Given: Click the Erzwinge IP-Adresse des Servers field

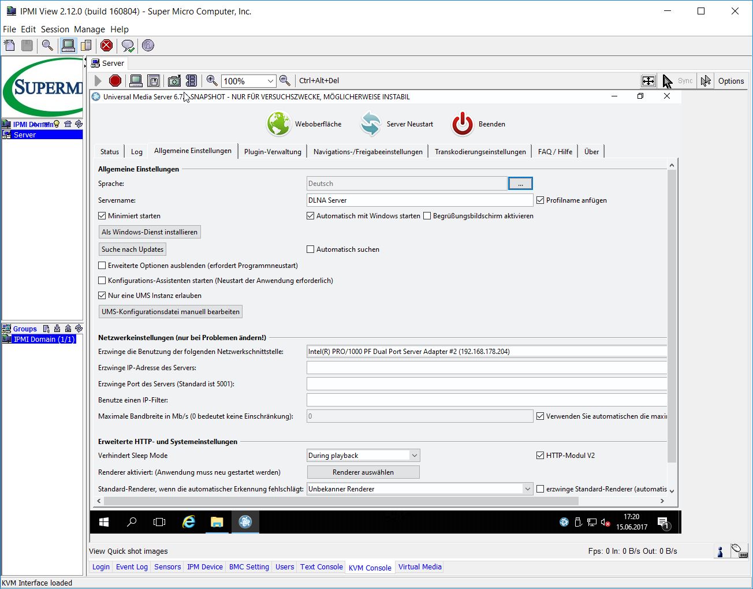Looking at the screenshot, I should (487, 368).
